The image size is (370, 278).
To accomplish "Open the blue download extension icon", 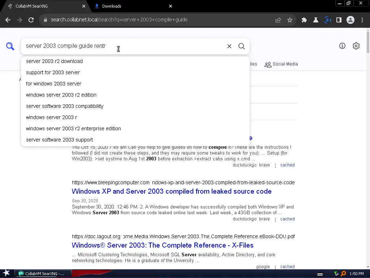I will (x=327, y=20).
